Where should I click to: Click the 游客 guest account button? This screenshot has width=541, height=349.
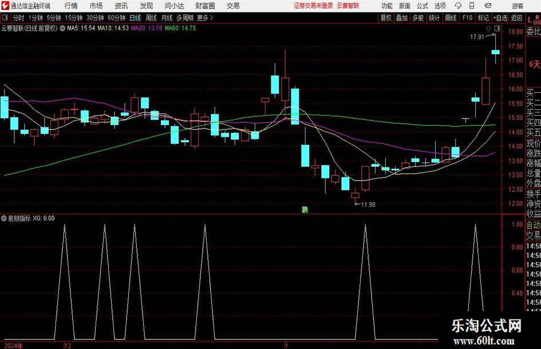[518, 6]
